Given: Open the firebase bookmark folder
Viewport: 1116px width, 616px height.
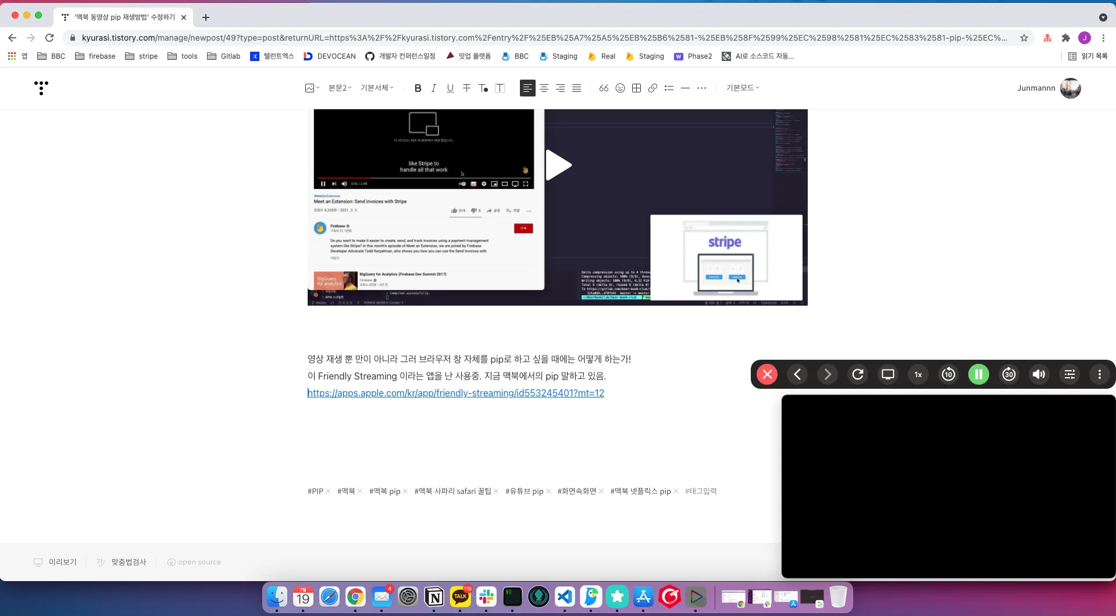Looking at the screenshot, I should pos(95,56).
